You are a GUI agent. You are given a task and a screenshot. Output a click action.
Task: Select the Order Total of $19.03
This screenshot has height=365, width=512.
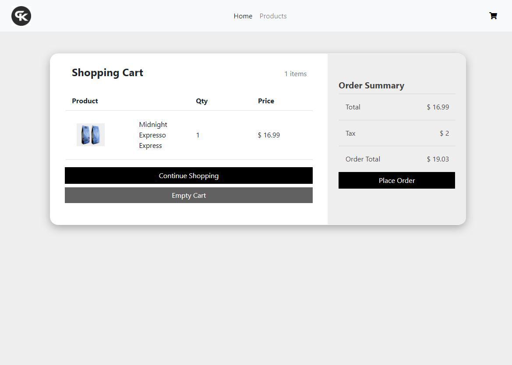click(x=438, y=159)
